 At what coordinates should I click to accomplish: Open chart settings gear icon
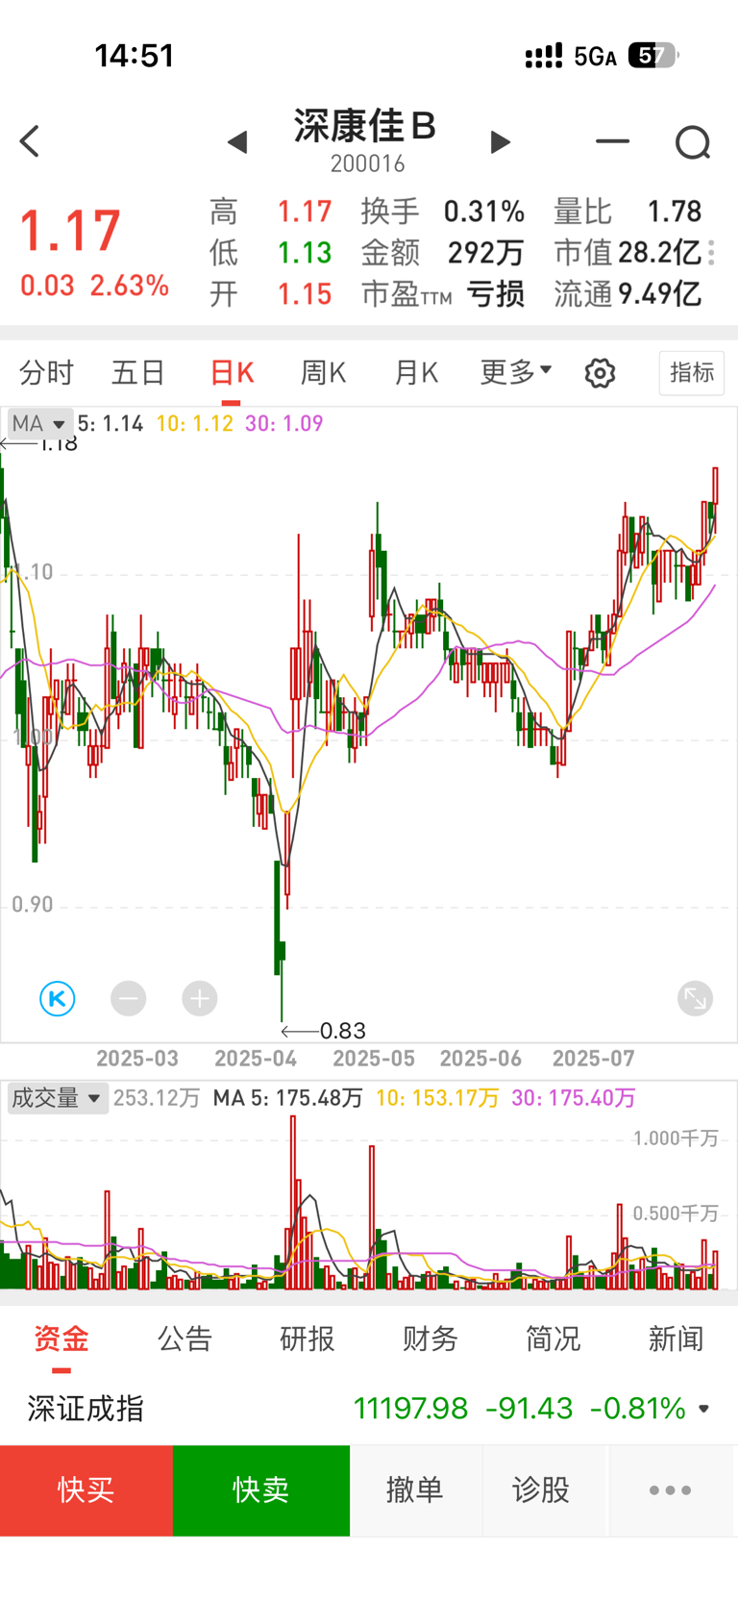(x=600, y=372)
